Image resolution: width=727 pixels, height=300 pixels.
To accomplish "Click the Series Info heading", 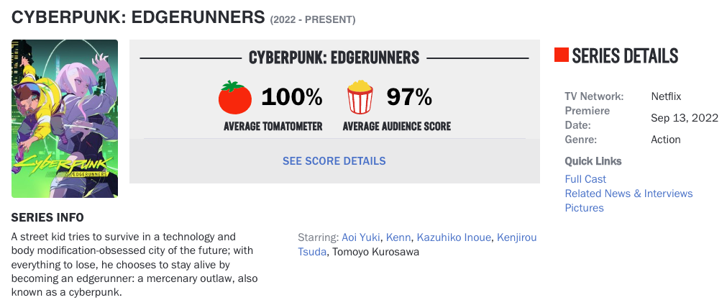I will pyautogui.click(x=47, y=217).
